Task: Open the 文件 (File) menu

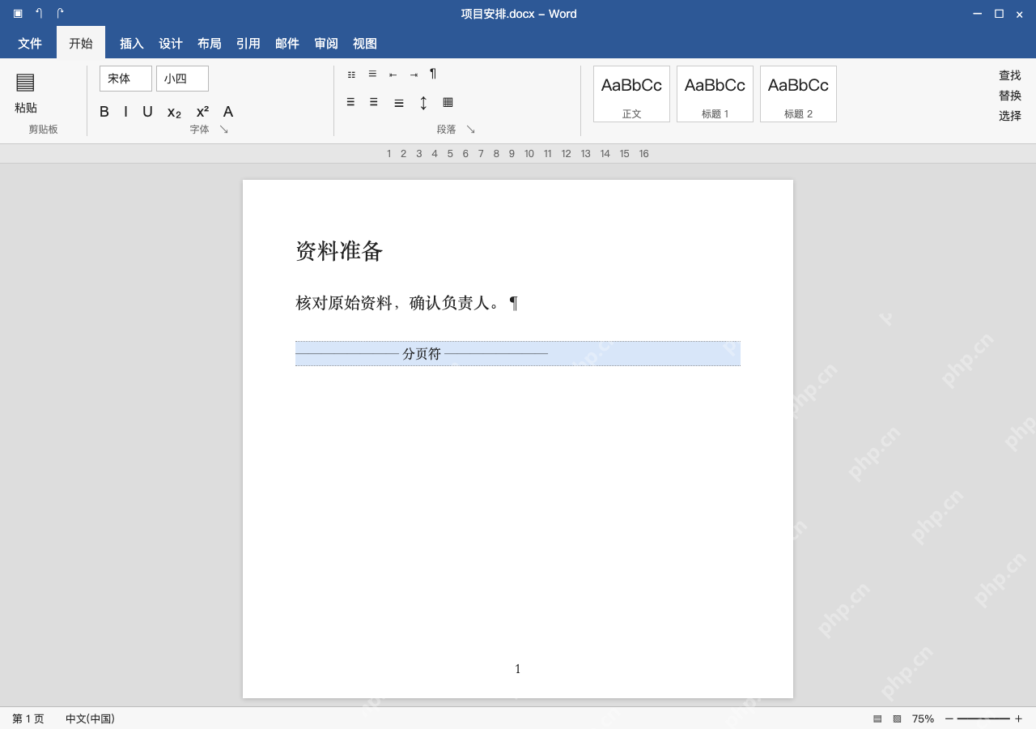Action: (x=30, y=43)
